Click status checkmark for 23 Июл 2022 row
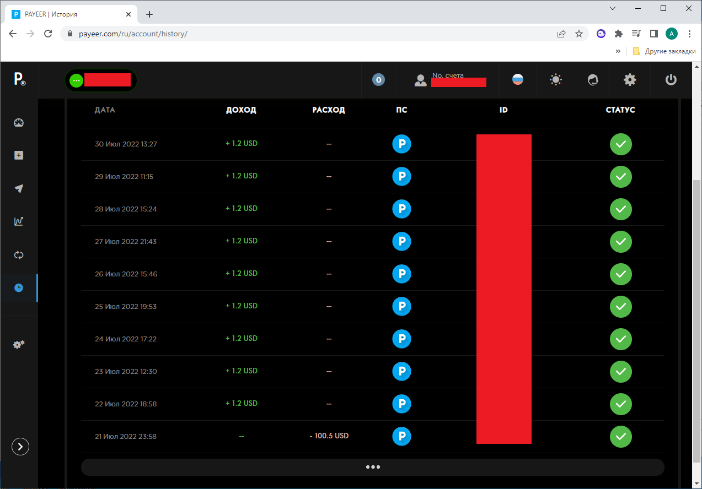 (x=621, y=372)
